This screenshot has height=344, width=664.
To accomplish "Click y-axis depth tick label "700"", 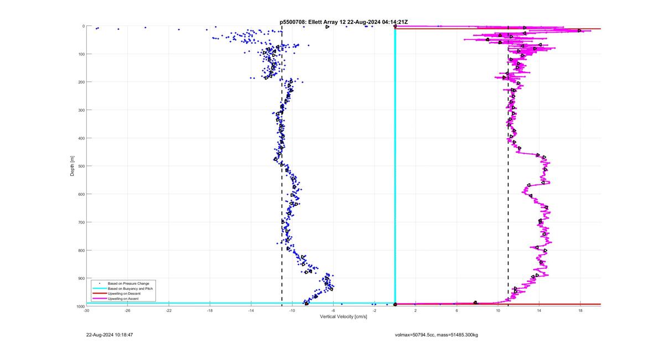I will point(80,222).
